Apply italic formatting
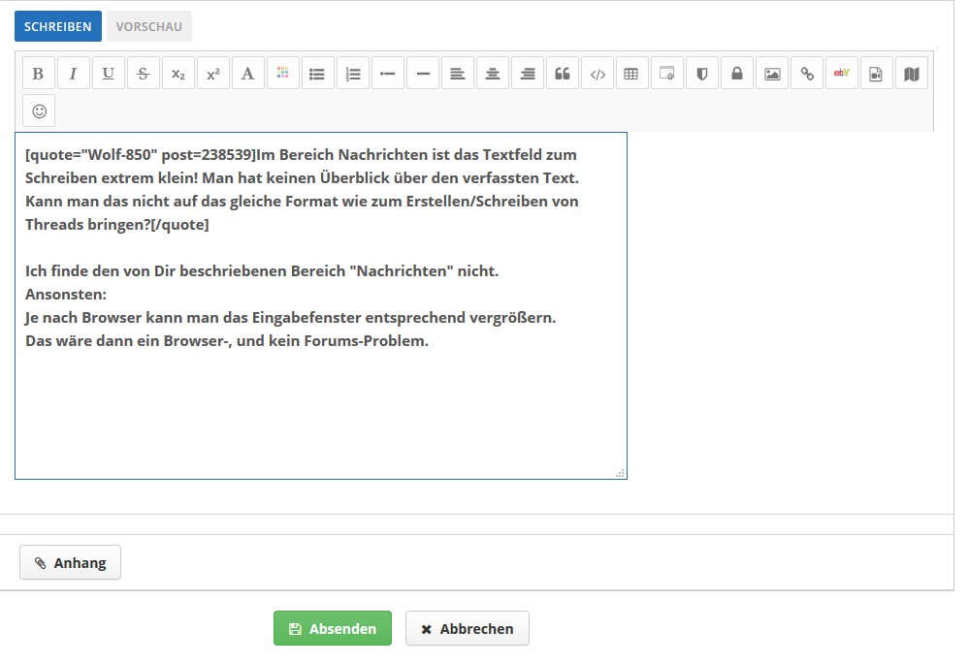This screenshot has width=968, height=662. (x=74, y=74)
